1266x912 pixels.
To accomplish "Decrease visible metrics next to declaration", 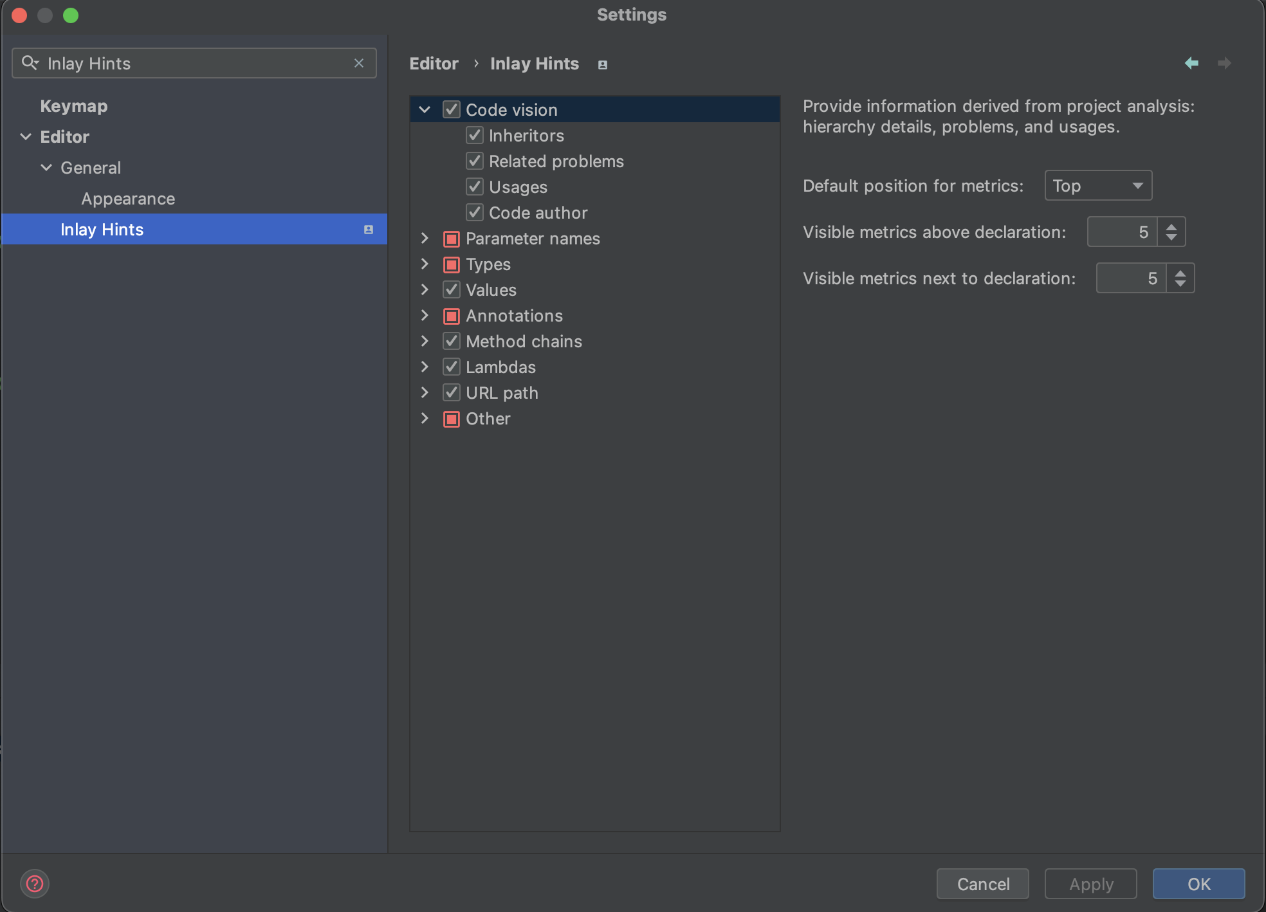I will coord(1180,284).
